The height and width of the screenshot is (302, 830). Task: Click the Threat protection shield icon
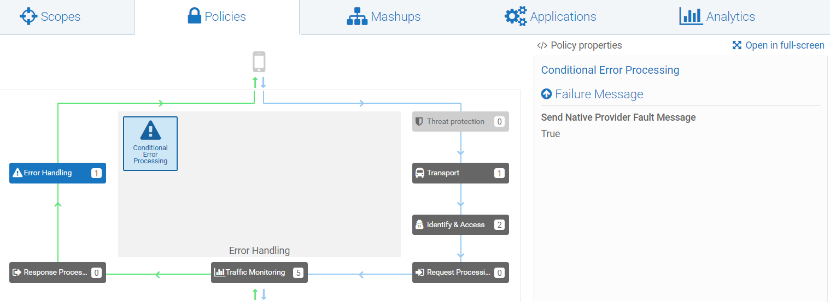click(419, 121)
